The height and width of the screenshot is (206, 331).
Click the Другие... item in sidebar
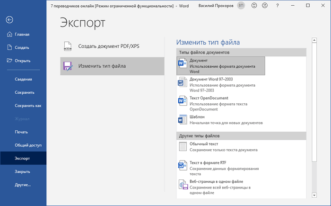(x=23, y=185)
